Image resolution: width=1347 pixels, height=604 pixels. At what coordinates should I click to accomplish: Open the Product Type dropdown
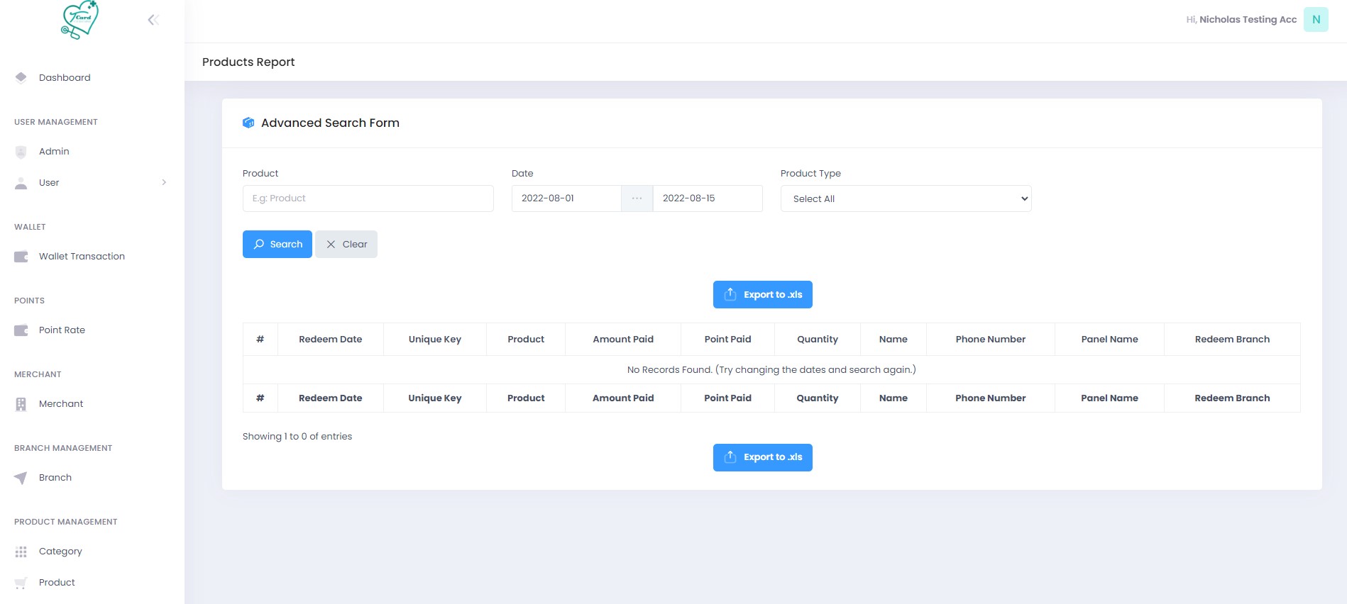[906, 198]
